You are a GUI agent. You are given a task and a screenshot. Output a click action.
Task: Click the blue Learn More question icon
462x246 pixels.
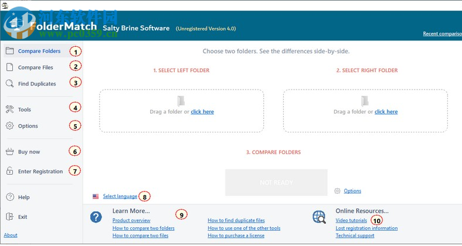coord(96,217)
